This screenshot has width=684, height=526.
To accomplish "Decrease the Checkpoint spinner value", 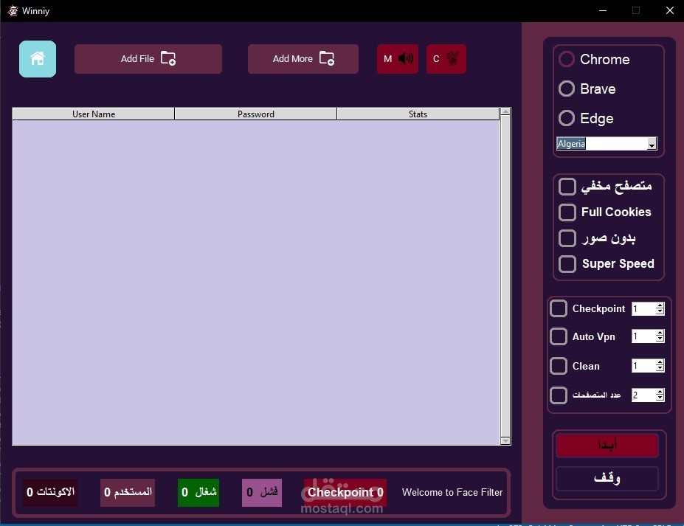I will pyautogui.click(x=660, y=312).
